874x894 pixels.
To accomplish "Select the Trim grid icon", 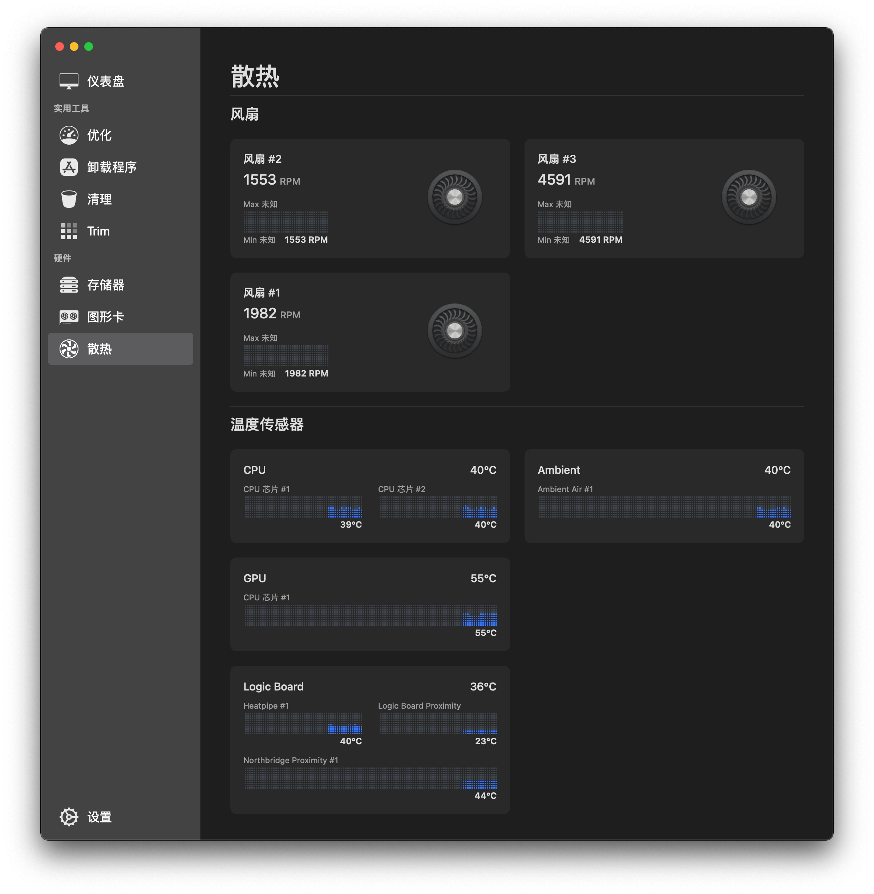I will (69, 231).
